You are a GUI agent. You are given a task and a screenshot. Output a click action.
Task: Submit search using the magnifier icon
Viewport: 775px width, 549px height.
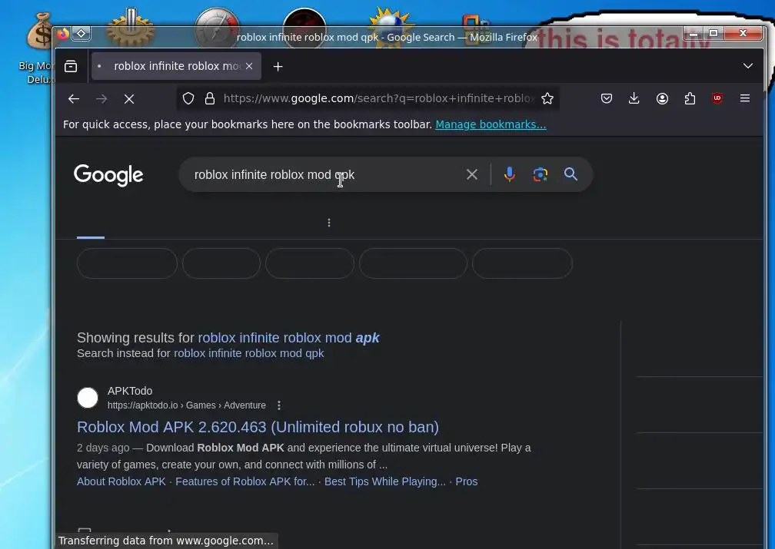570,174
